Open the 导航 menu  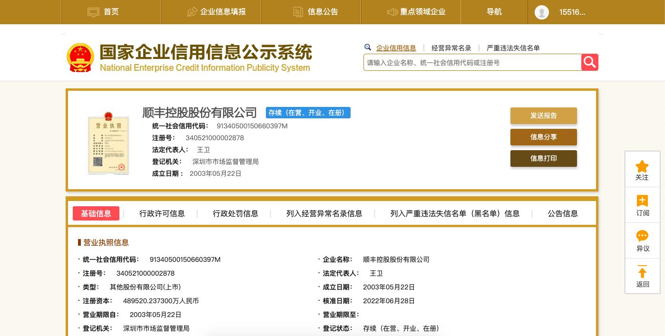click(494, 12)
